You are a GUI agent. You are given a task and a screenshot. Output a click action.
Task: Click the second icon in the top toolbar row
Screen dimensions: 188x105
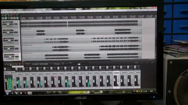point(6,15)
